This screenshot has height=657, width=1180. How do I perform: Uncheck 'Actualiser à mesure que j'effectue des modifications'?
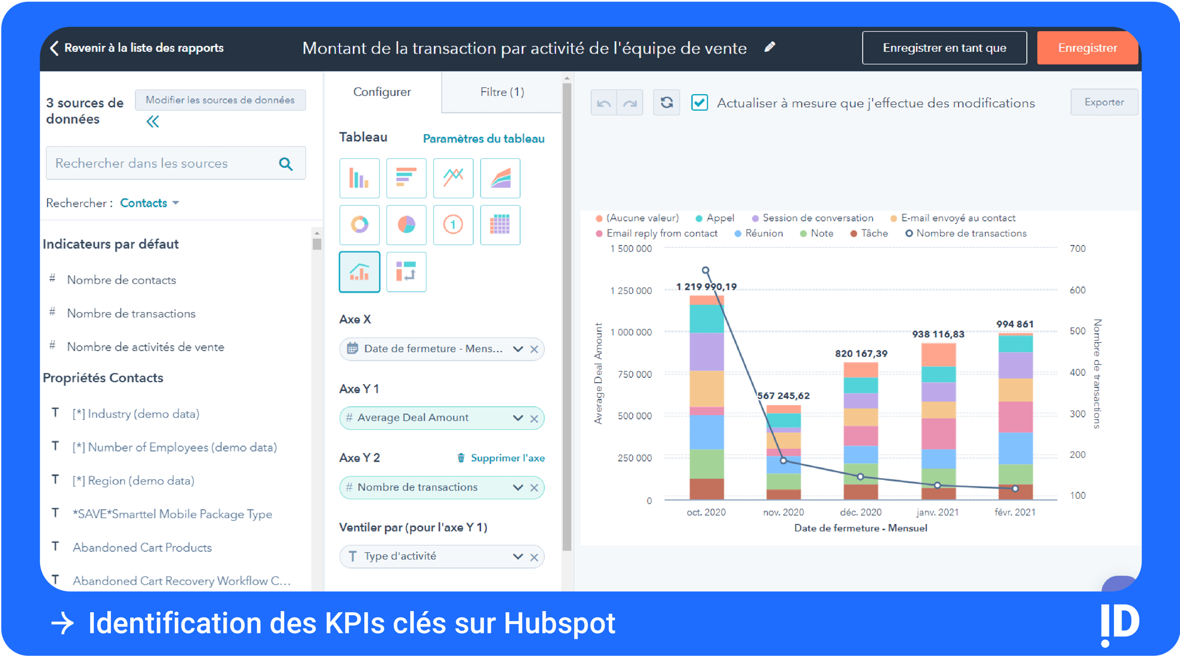click(699, 102)
